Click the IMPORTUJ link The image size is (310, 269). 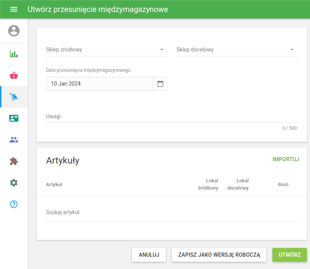click(286, 159)
